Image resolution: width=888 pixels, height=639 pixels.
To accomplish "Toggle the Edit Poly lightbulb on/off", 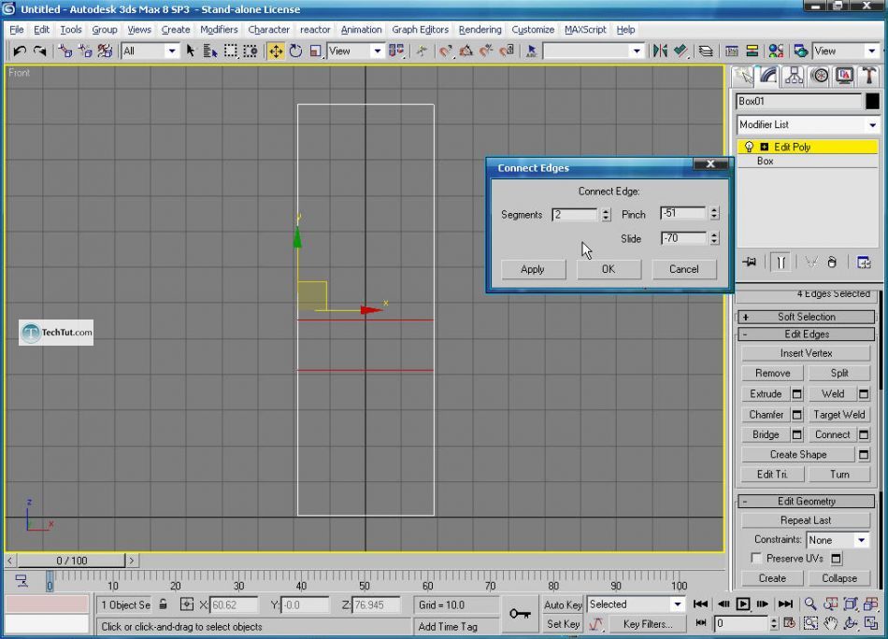I will click(x=749, y=148).
